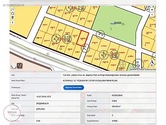Click the plan name ALTINKALE VE YEŞİLBAYIR text
The width and height of the screenshot is (166, 125).
[x=90, y=81]
